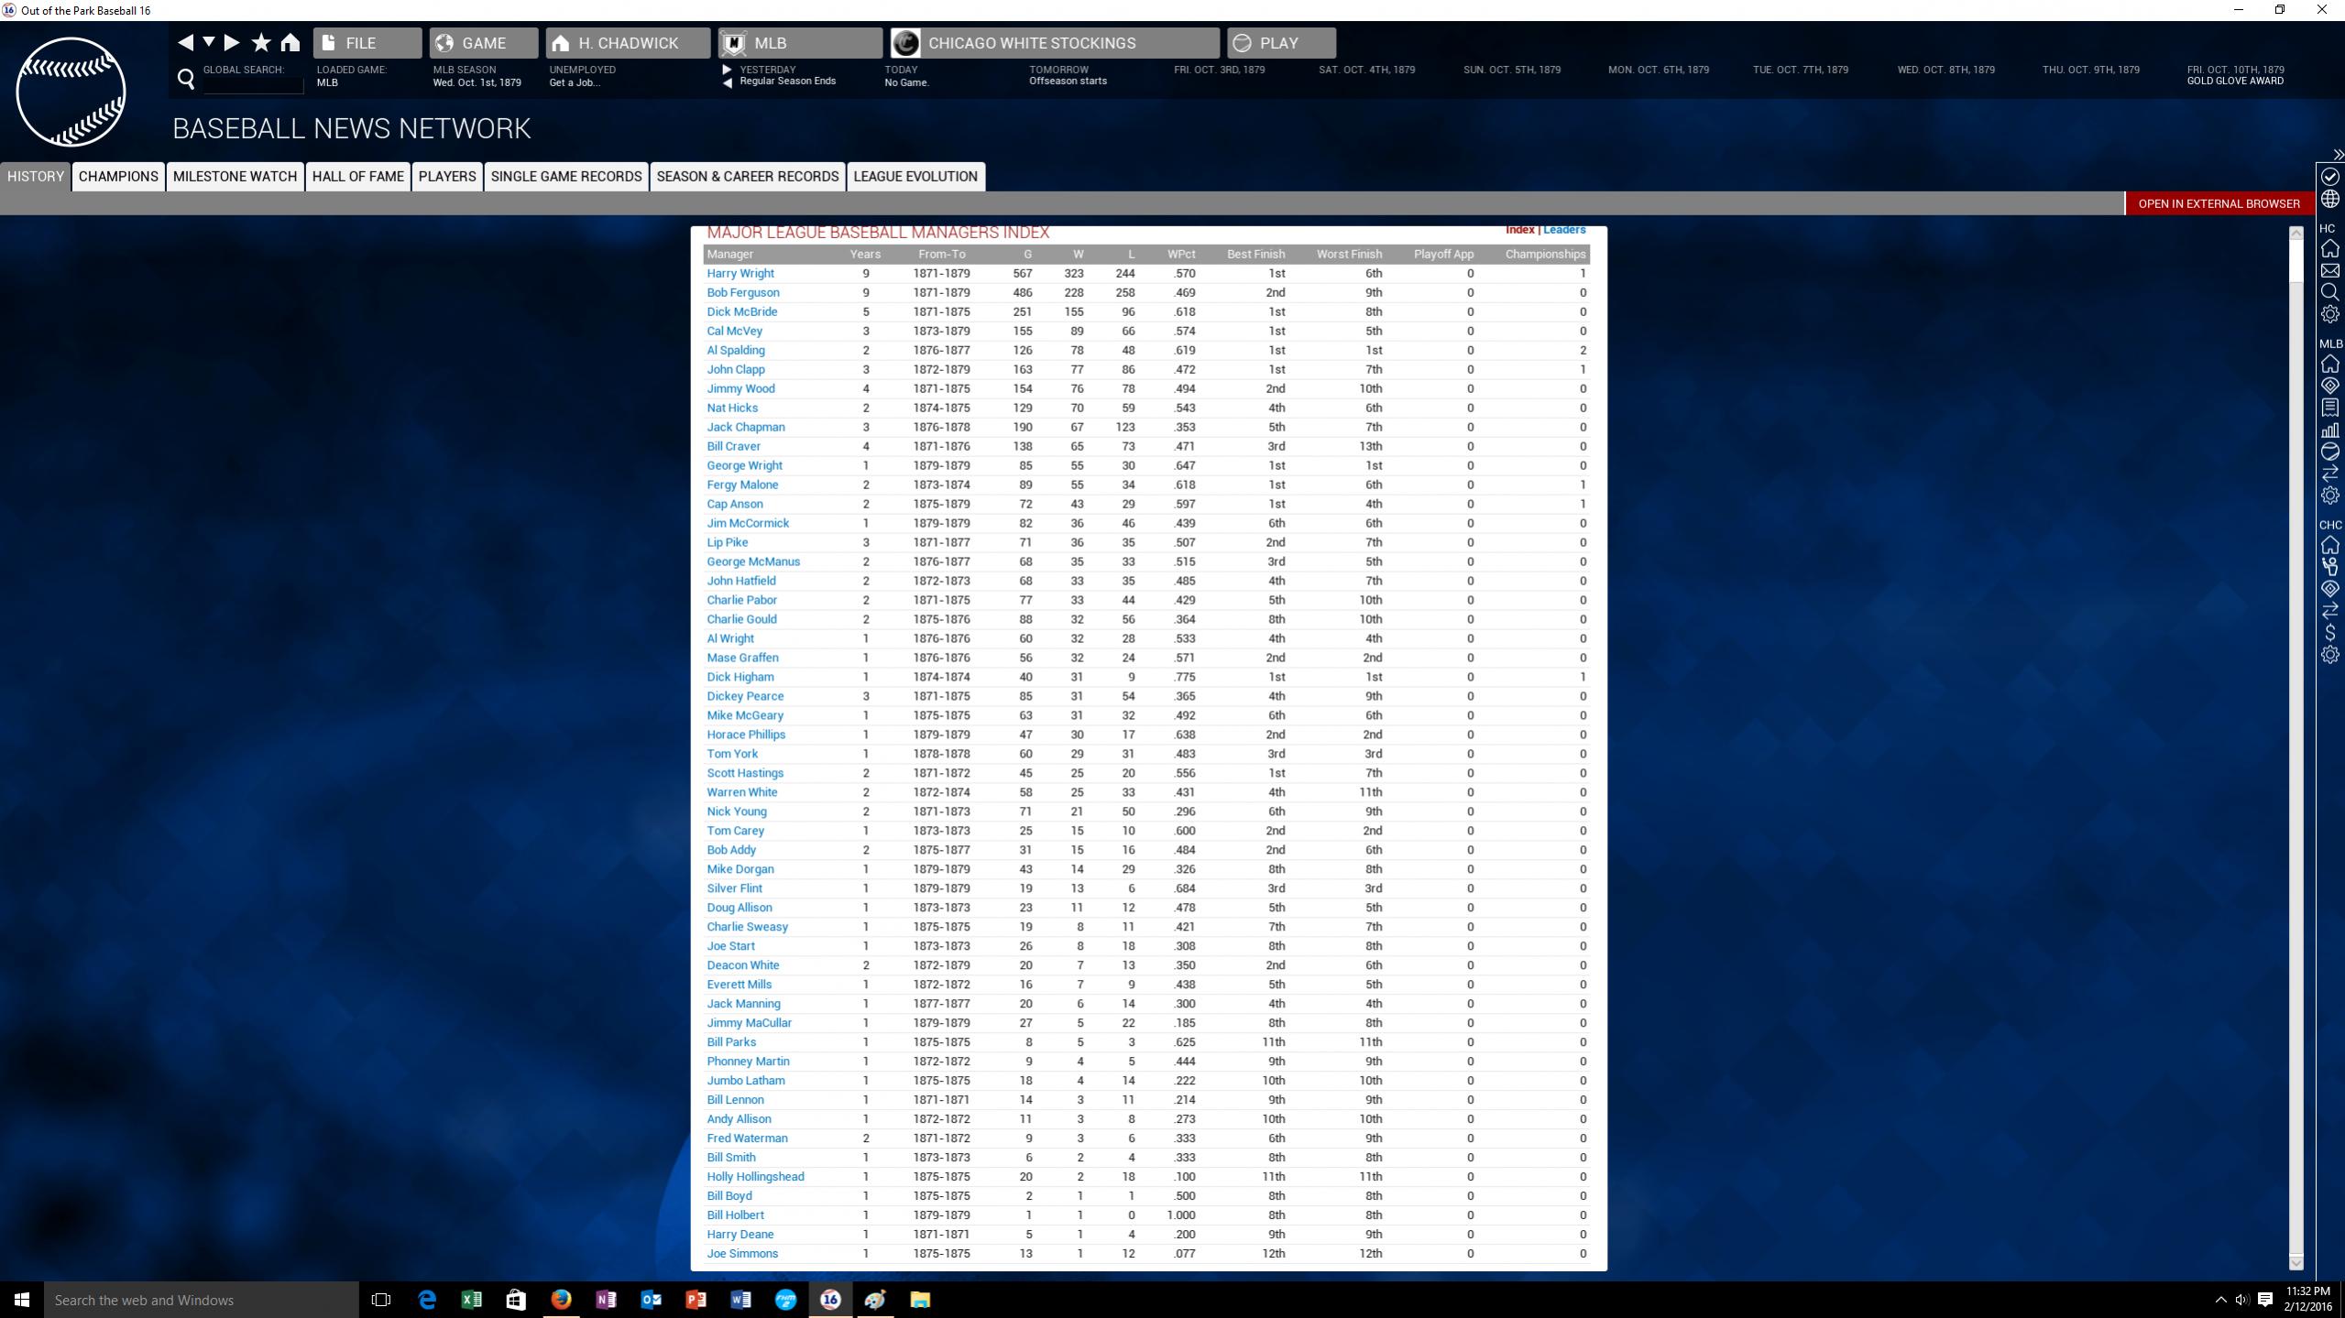Click the HC mail envelope icon
The image size is (2345, 1318).
pos(2329,270)
